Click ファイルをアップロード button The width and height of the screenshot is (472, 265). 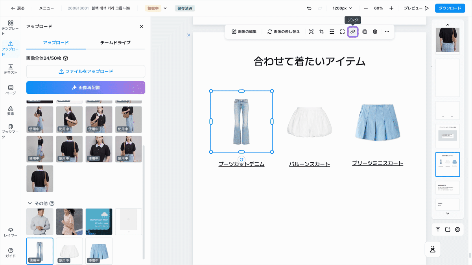[x=86, y=71]
